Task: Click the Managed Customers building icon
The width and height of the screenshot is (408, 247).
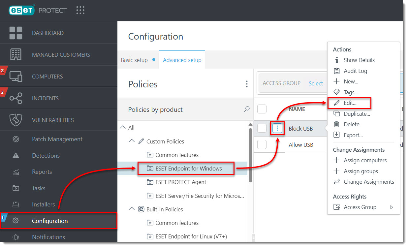Action: tap(16, 55)
